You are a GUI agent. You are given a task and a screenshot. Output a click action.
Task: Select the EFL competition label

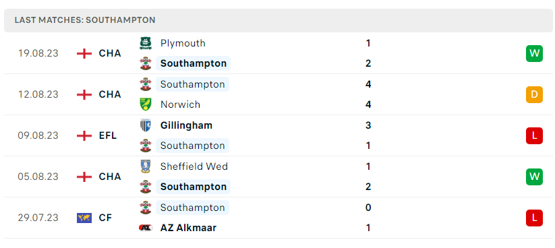pos(108,135)
